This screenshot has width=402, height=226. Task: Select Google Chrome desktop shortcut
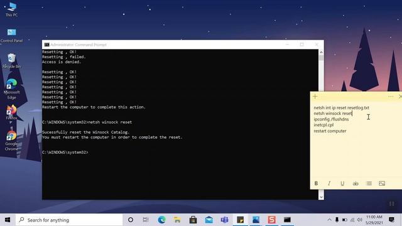[11, 141]
